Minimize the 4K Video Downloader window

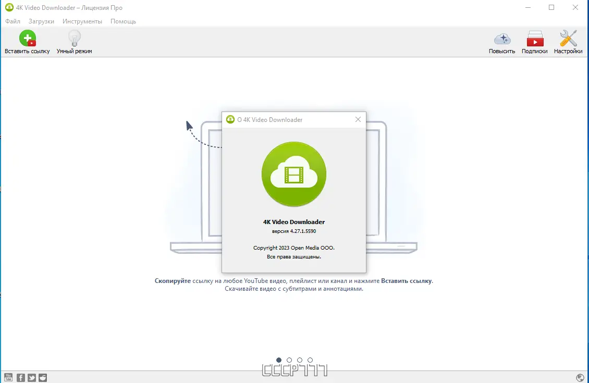[528, 7]
